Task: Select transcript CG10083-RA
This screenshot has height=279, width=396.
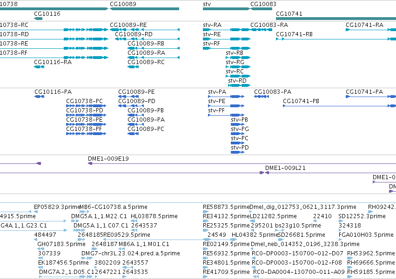Action: [261, 30]
